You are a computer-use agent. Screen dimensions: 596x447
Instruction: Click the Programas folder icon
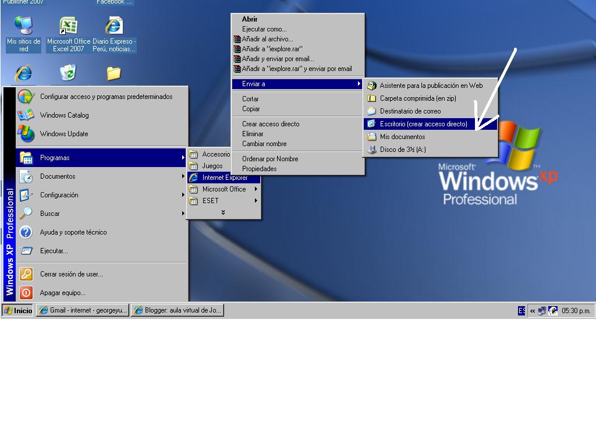coord(26,157)
